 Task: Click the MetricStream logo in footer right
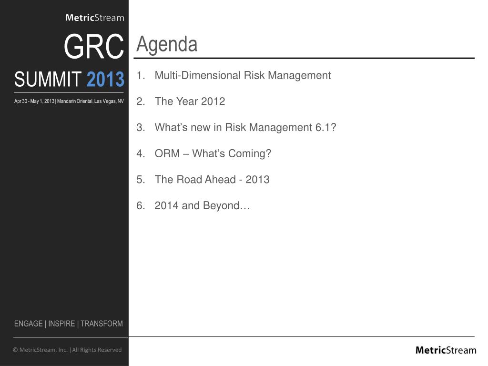tap(446, 350)
